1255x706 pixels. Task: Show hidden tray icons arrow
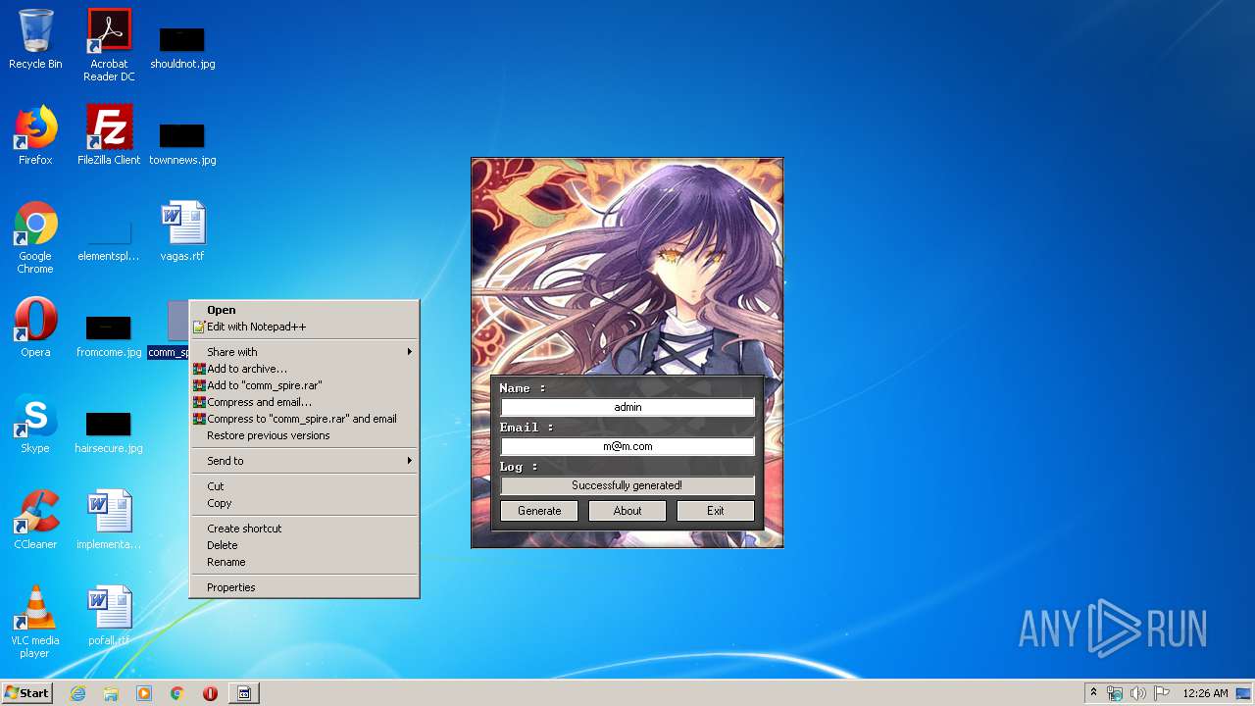click(x=1093, y=693)
